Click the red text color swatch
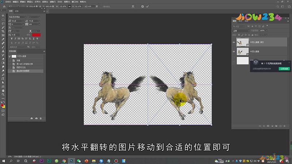 point(36,35)
